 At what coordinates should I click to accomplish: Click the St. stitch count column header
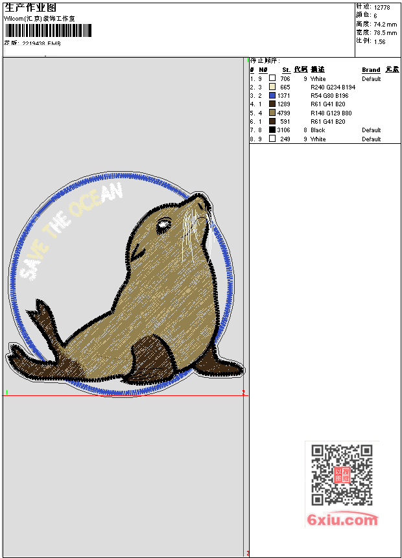286,70
